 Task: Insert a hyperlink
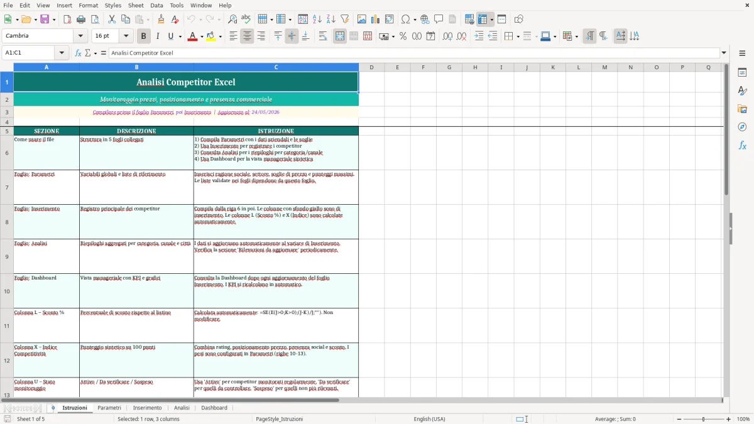tap(425, 19)
